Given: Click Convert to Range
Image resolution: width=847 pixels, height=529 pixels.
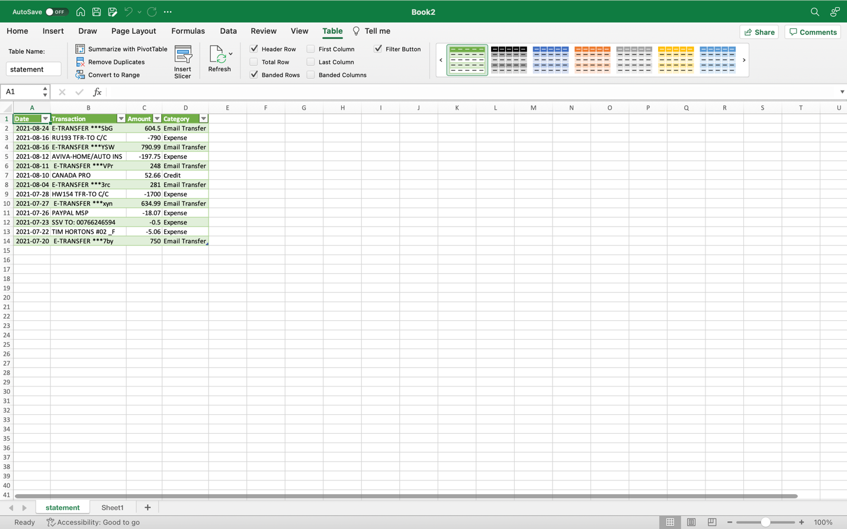Looking at the screenshot, I should tap(108, 75).
